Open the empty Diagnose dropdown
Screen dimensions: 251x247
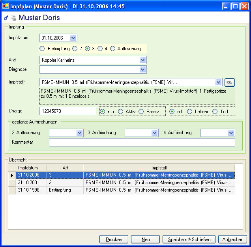(x=142, y=70)
